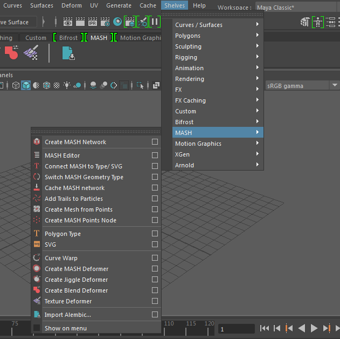Expand Rigging shelf submenu
Viewport: 340px width, 339px height.
(x=218, y=57)
